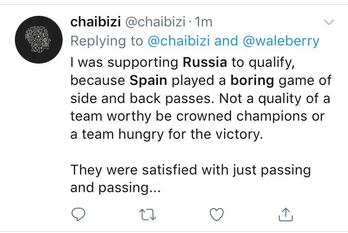Click the line 'They were satisfied with just passing'
This screenshot has width=348, height=233.
pyautogui.click(x=190, y=170)
